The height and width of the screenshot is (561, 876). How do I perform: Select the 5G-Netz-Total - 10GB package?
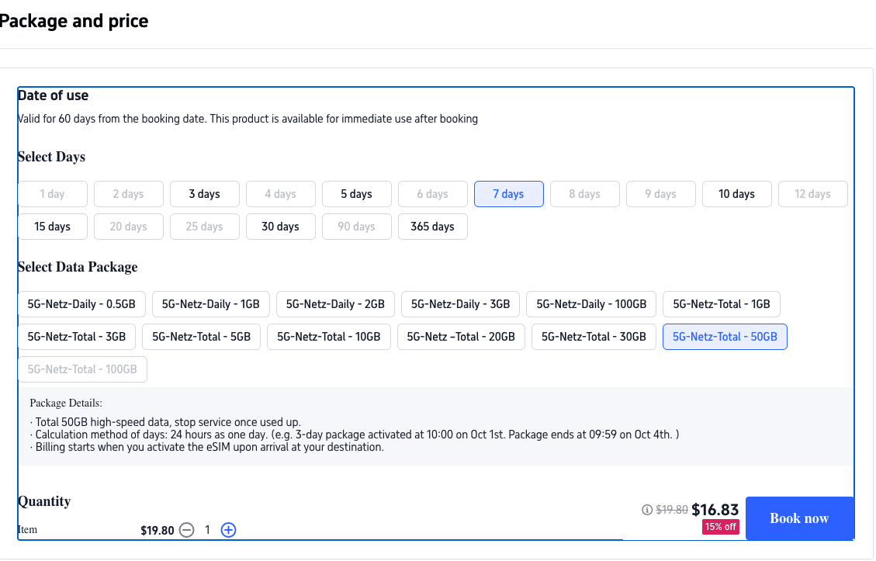point(328,337)
